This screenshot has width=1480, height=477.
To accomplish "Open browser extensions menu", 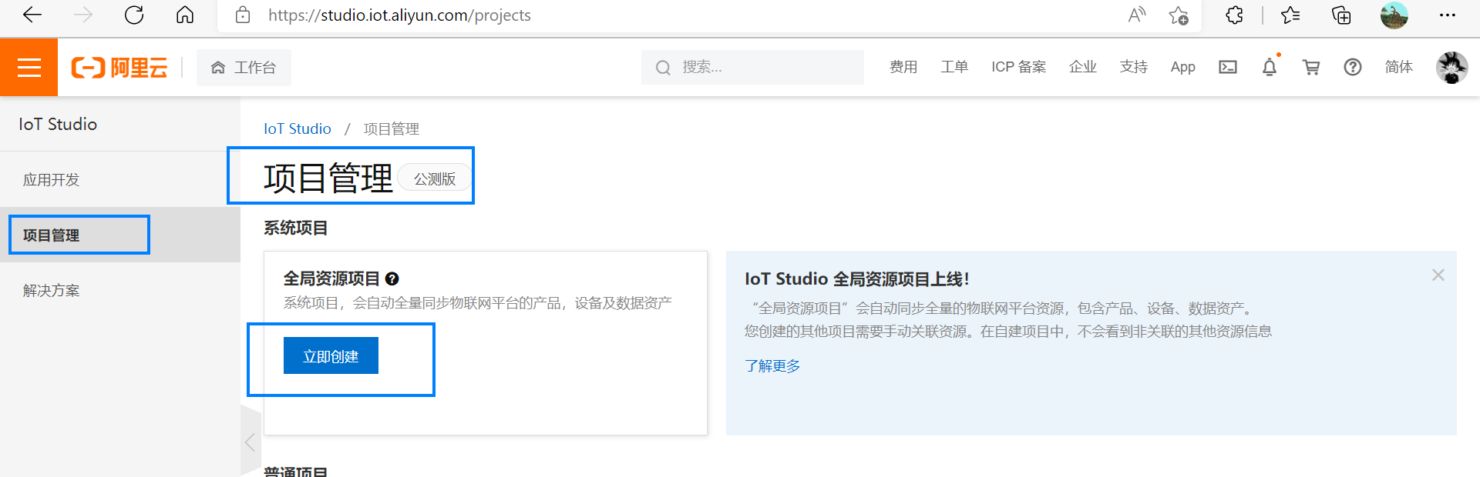I will coord(1234,15).
